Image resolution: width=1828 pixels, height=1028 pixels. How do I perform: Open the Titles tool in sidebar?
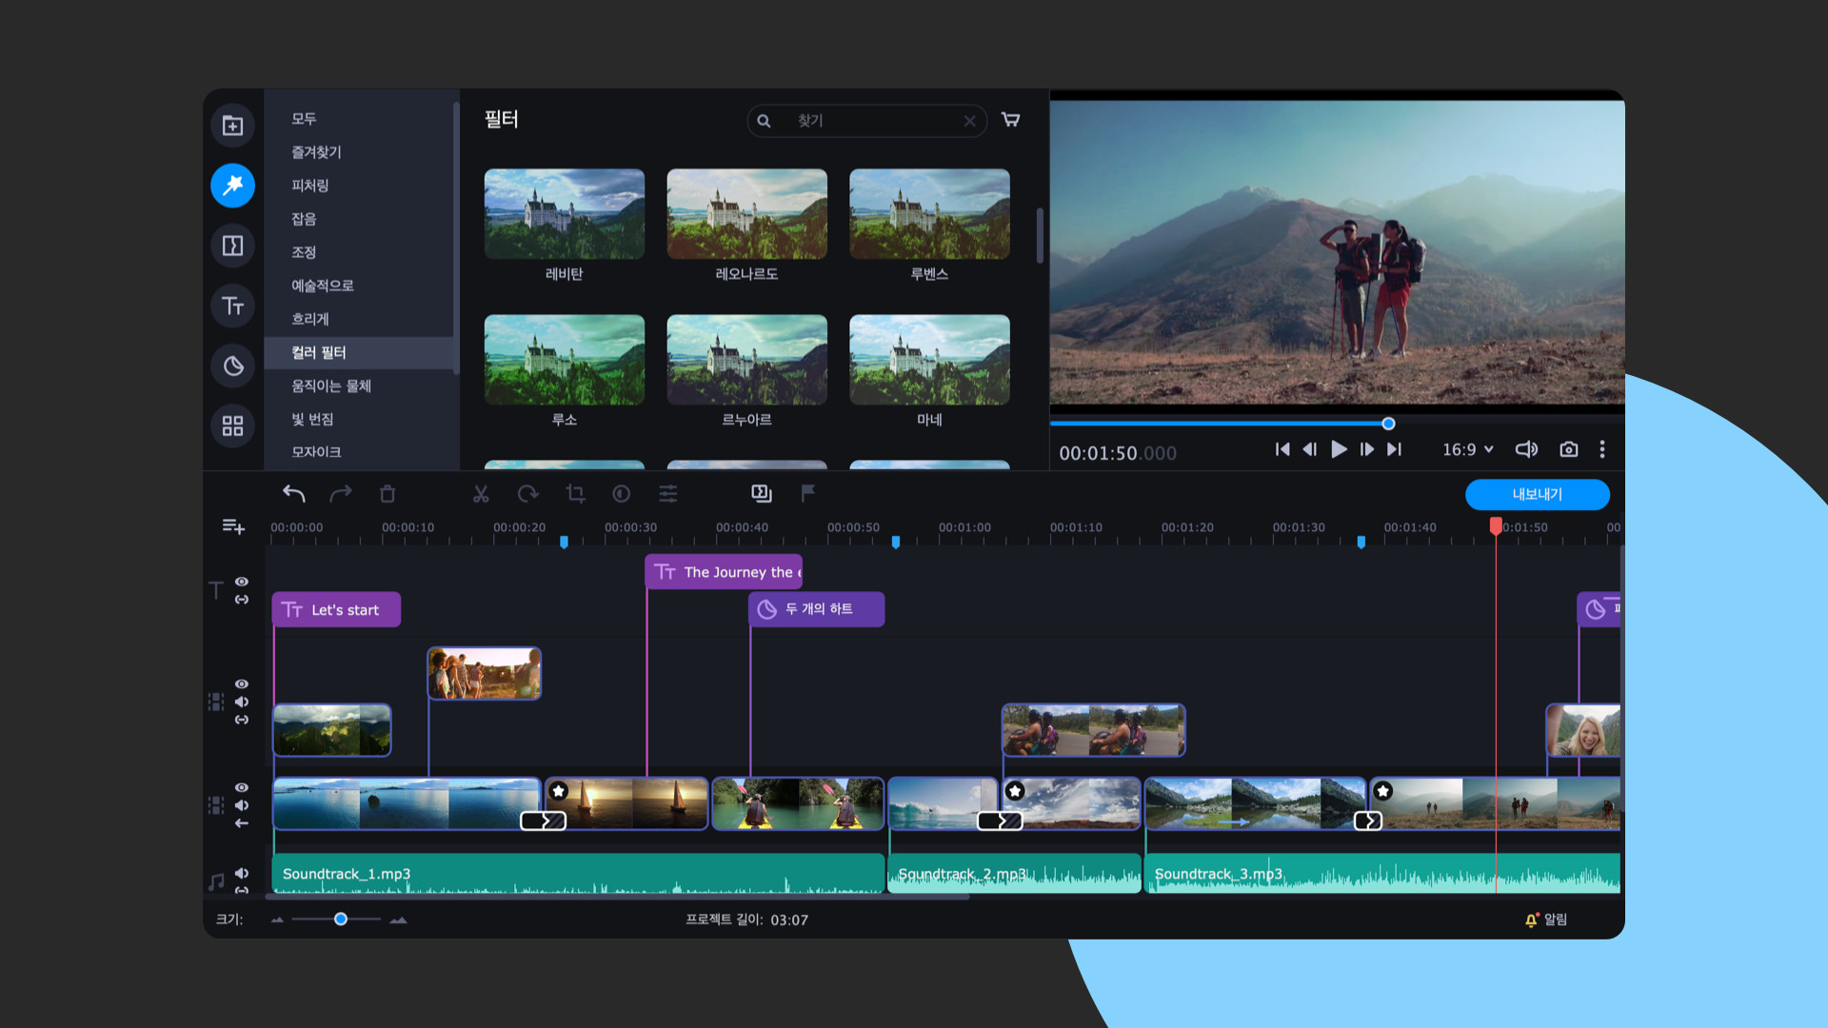click(x=232, y=306)
